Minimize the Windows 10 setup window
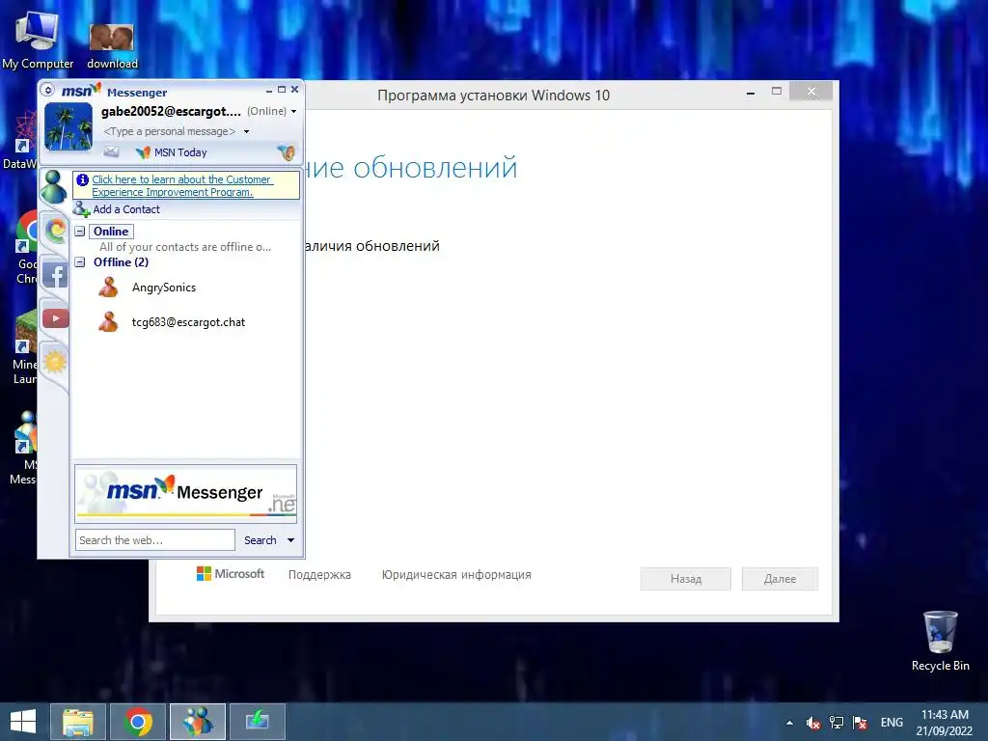This screenshot has height=741, width=988. tap(751, 93)
